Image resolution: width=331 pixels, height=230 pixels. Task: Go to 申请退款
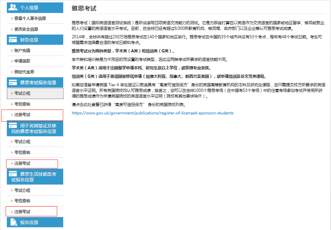(35, 61)
